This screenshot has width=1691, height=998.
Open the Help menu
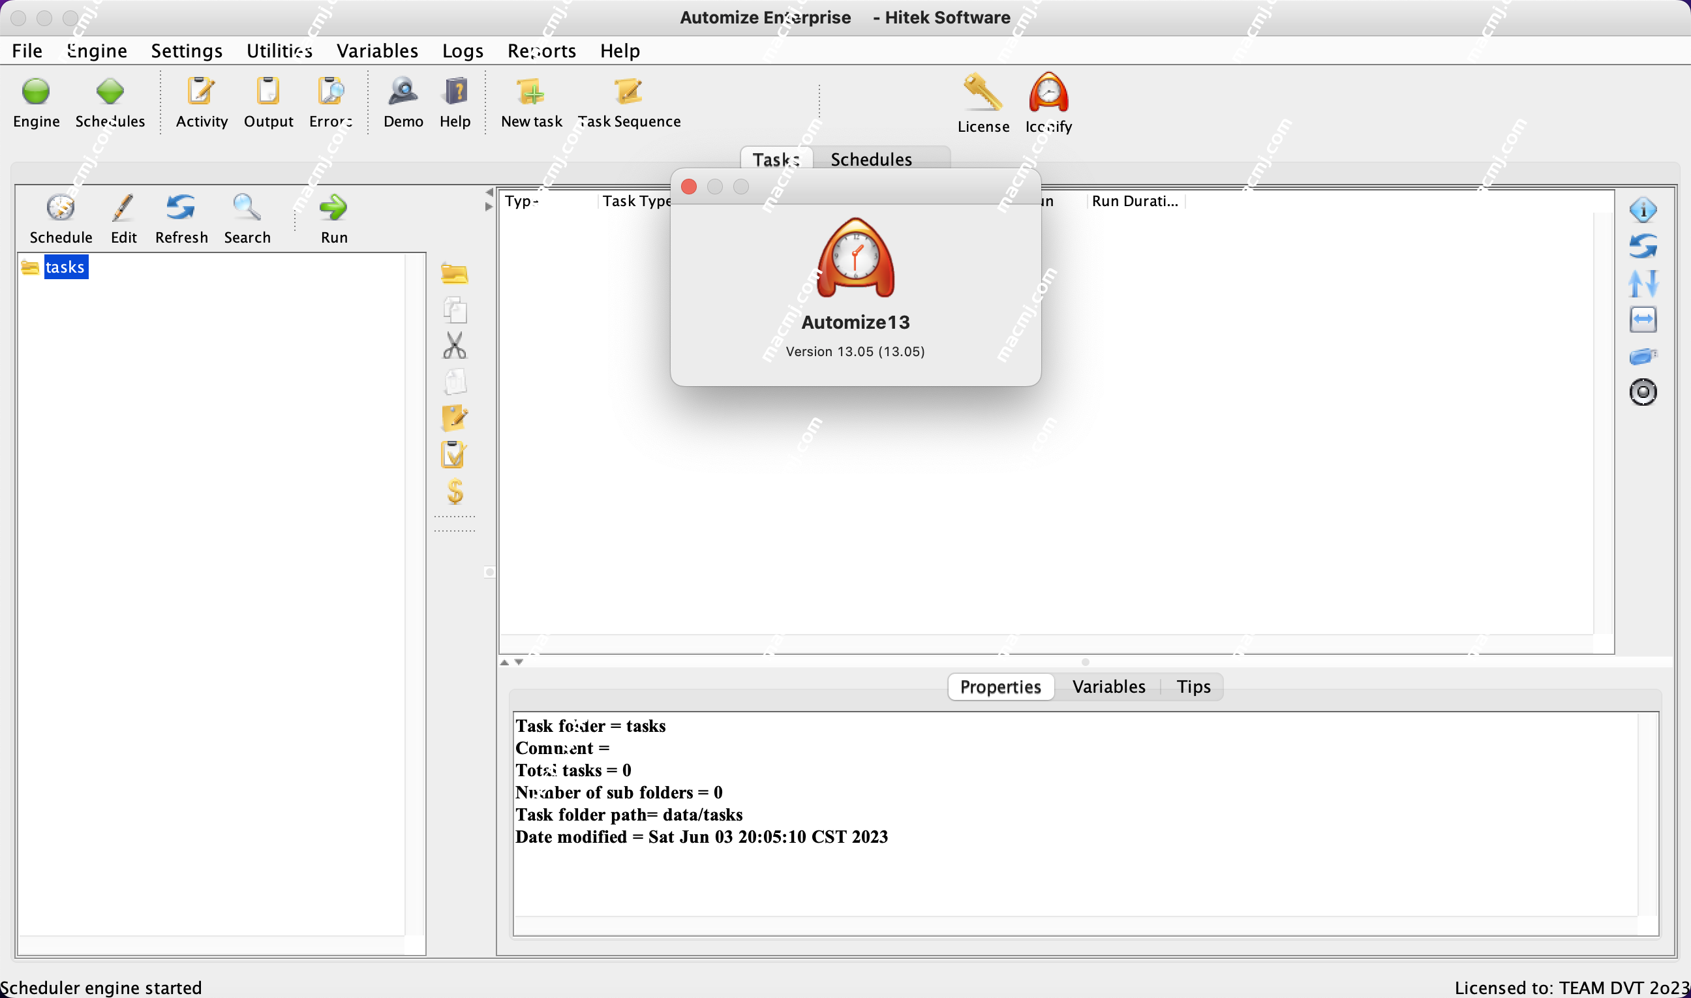(x=620, y=50)
